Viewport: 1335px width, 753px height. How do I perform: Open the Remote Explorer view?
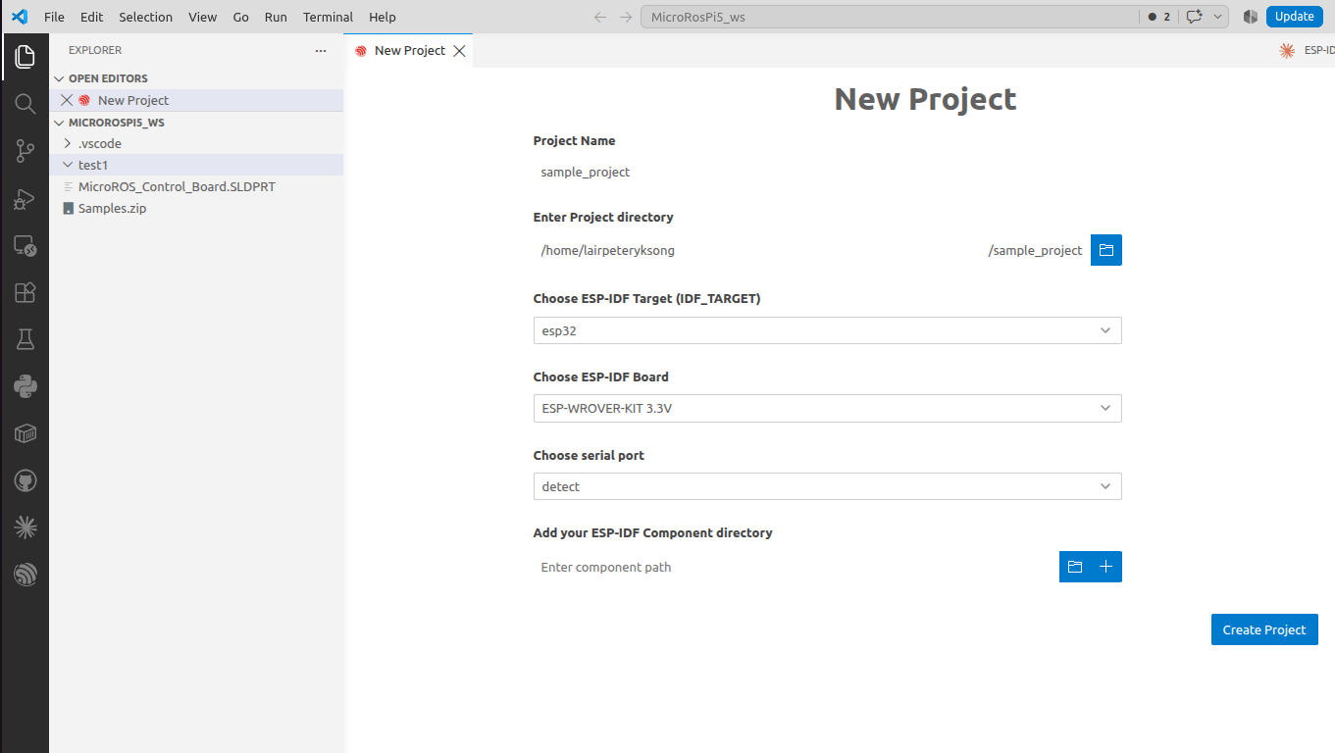[x=25, y=246]
